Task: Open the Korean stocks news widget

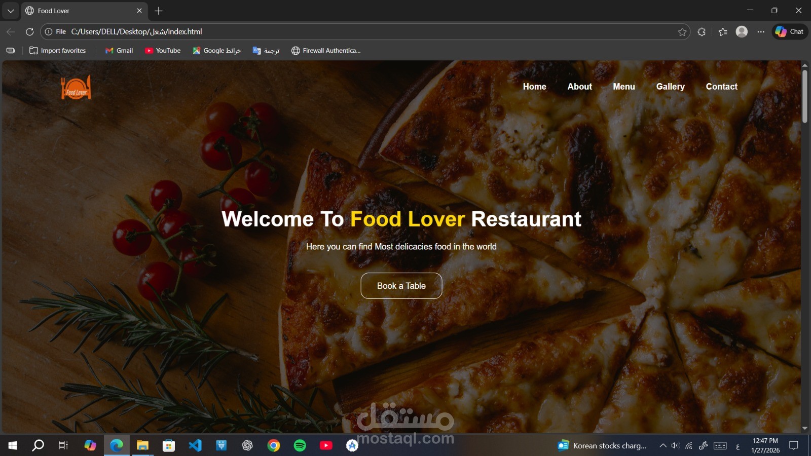Action: [602, 445]
